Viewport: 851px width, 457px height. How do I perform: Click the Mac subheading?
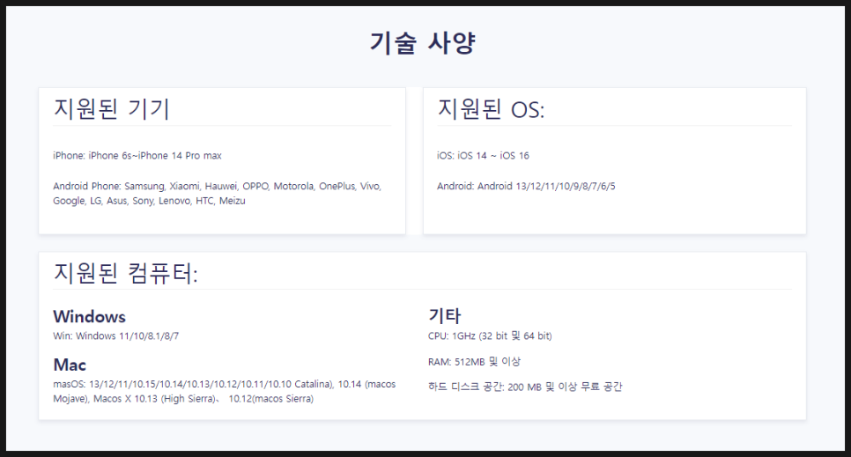click(70, 365)
